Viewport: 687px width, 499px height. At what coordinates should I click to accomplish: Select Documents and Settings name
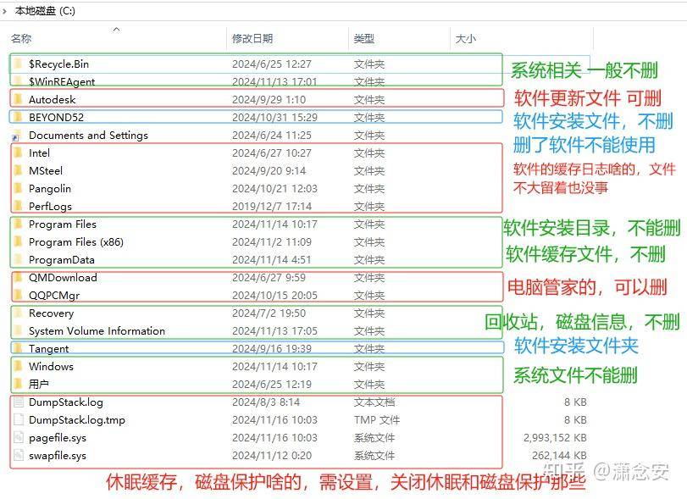coord(88,136)
